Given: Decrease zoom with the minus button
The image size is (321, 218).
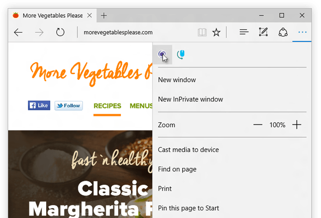Looking at the screenshot, I should (x=258, y=125).
